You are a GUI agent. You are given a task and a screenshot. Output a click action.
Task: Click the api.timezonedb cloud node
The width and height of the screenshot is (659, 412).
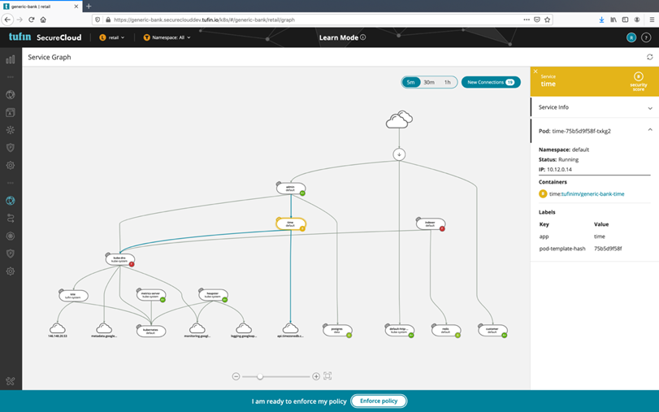pyautogui.click(x=290, y=328)
